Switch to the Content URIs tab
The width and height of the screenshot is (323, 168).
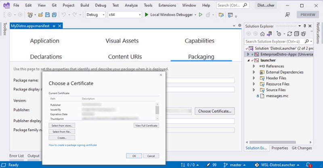coord(125,57)
